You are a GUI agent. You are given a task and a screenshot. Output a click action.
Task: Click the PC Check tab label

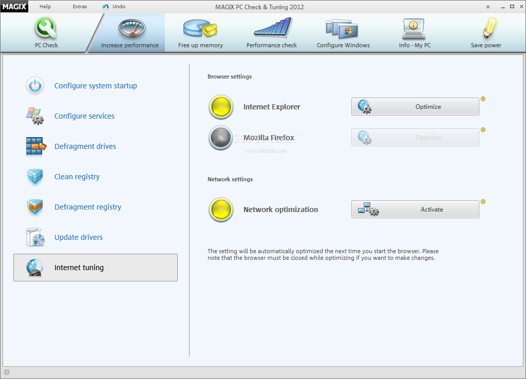click(46, 45)
